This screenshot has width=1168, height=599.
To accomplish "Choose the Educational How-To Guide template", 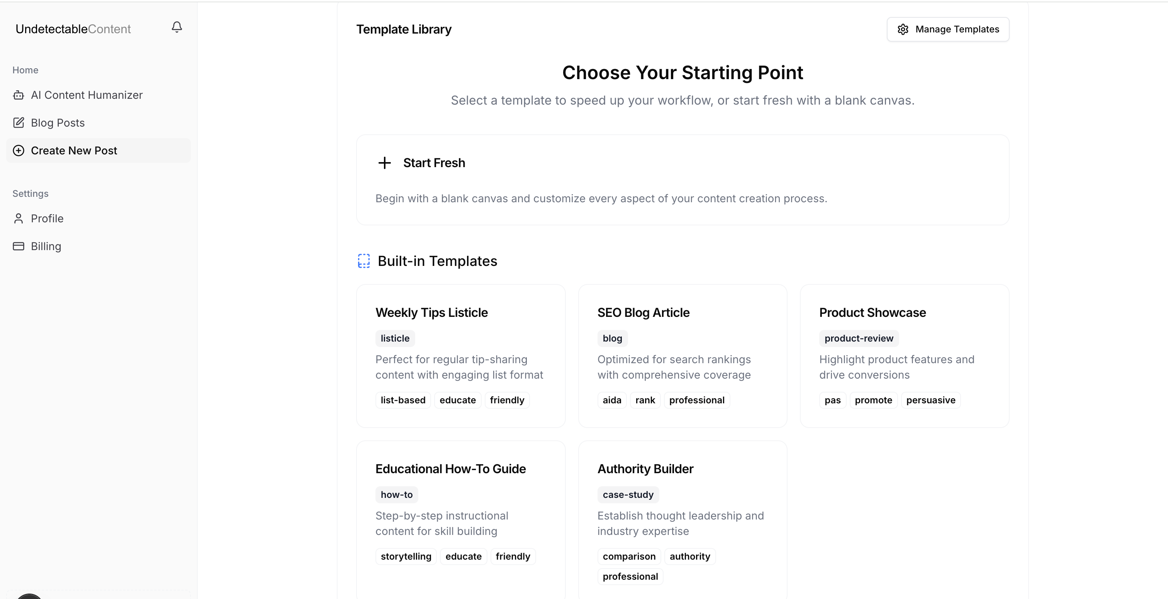I will 461,516.
